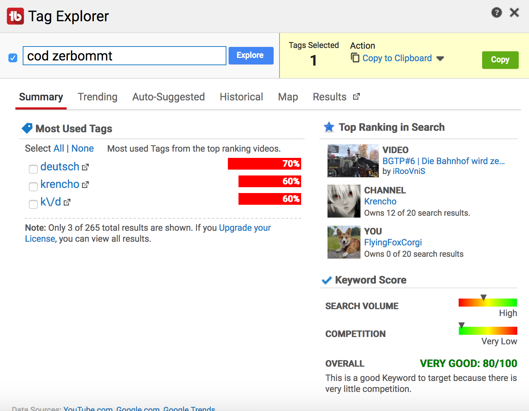The width and height of the screenshot is (529, 411).
Task: Click the clipboard copy icon under Action
Action: [355, 58]
